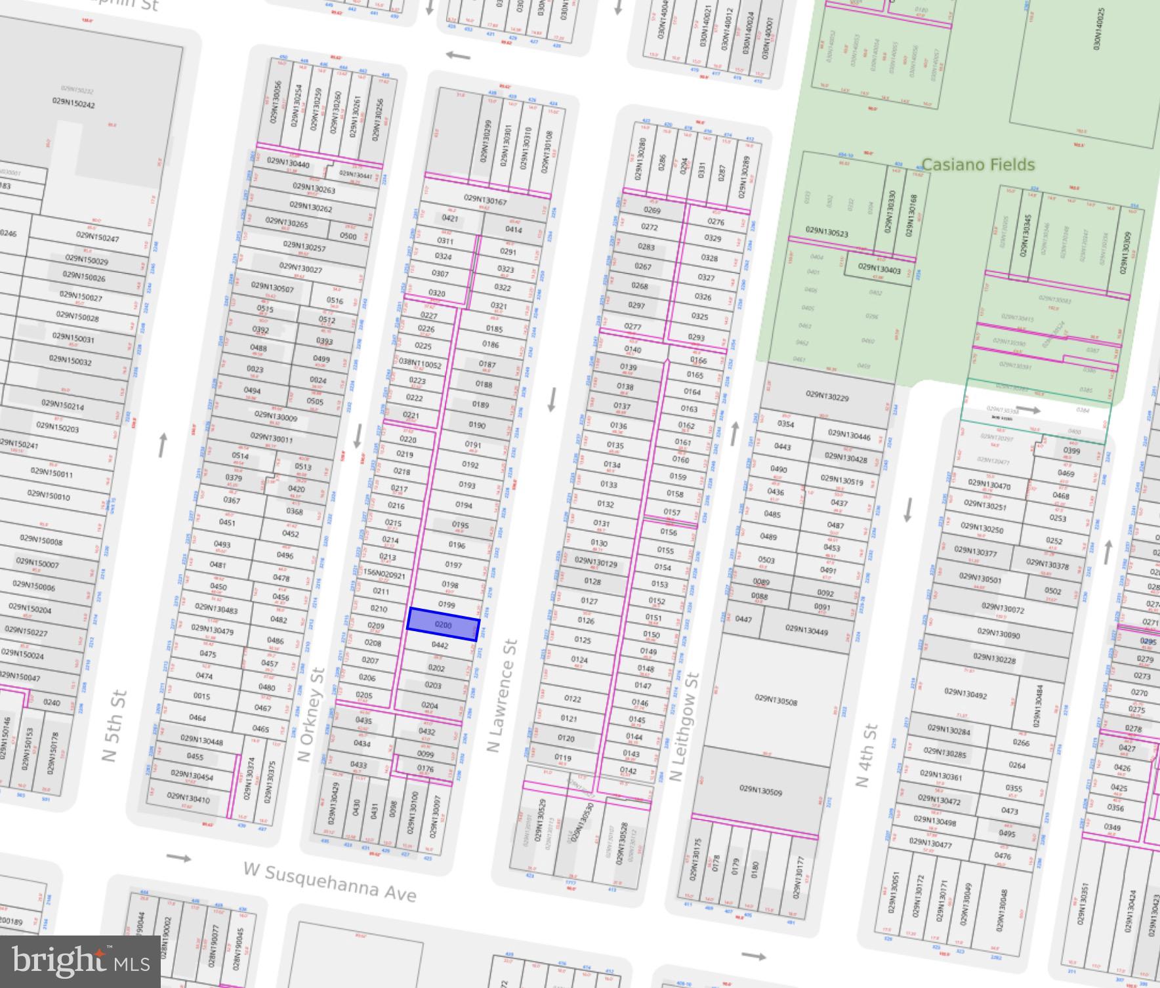Click the one-way arrow on N 5th St
The width and height of the screenshot is (1160, 988).
162,445
